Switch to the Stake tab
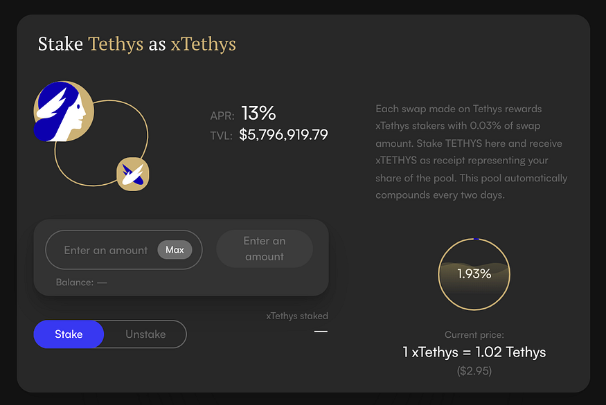 pos(69,334)
